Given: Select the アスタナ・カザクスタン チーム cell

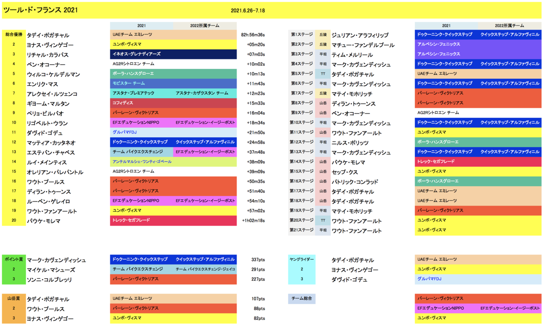Looking at the screenshot, I should pyautogui.click(x=205, y=93).
